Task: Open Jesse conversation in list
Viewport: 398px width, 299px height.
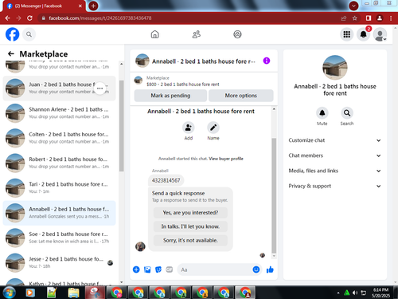Action: (59, 262)
